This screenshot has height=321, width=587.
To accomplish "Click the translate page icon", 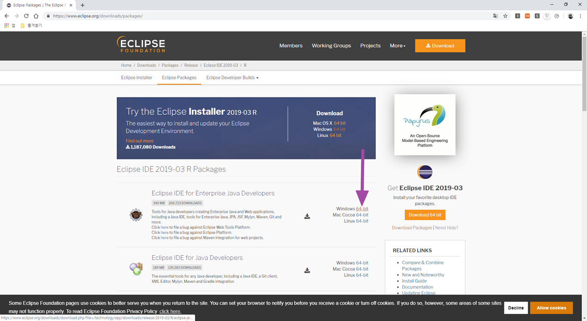I will point(495,16).
